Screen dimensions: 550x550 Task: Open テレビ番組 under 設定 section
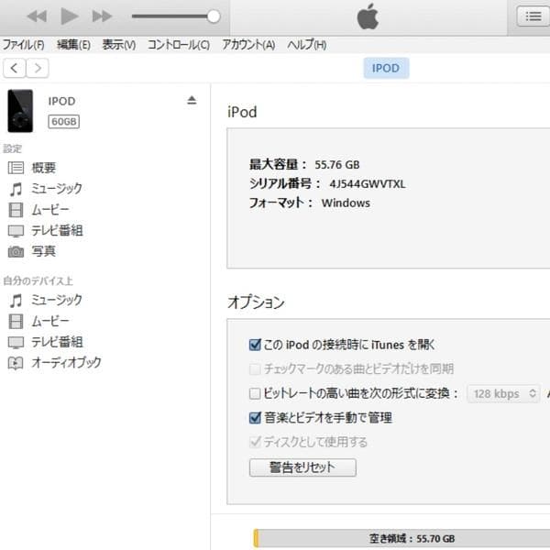coord(57,230)
